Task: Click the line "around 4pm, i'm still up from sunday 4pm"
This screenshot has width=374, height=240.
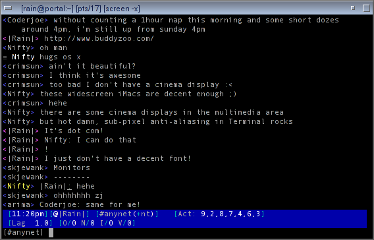Action: tap(113, 30)
